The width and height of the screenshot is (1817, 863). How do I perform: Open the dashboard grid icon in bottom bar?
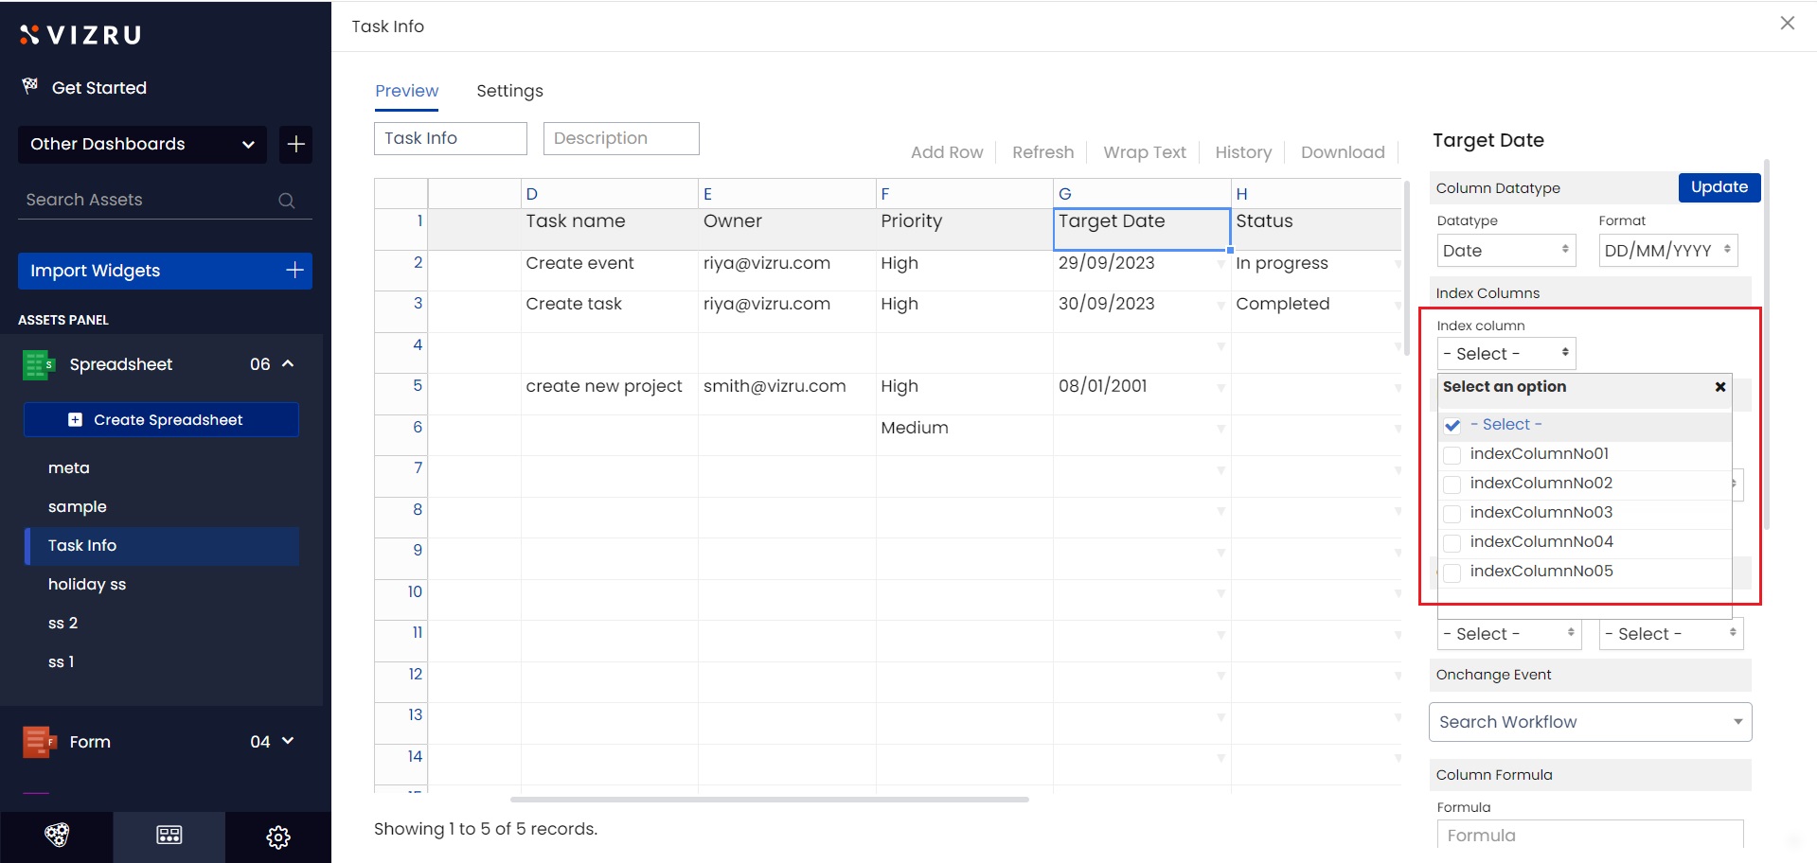tap(169, 836)
